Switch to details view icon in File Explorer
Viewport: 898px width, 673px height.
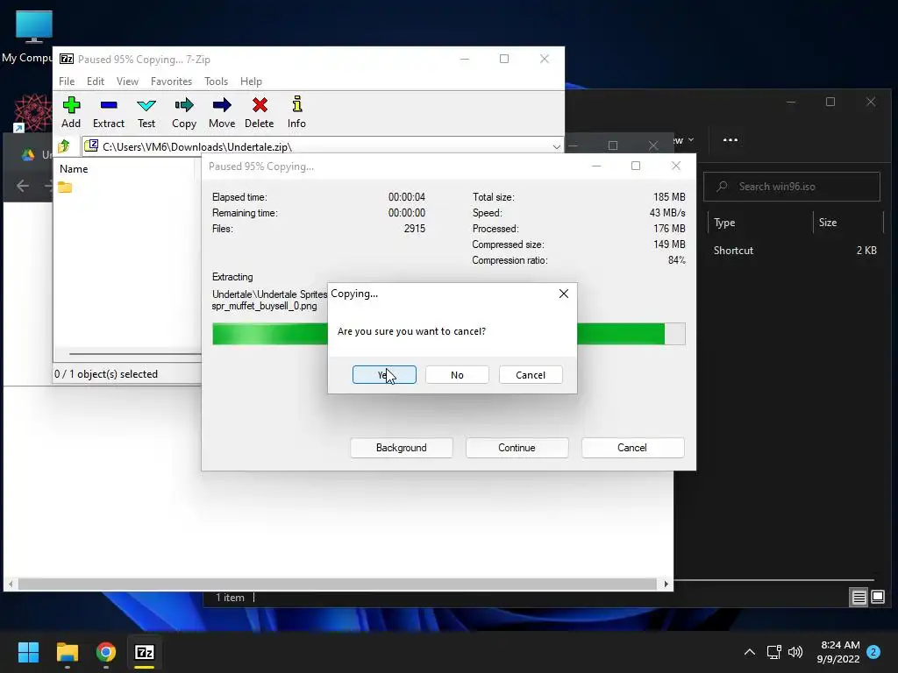click(x=859, y=598)
